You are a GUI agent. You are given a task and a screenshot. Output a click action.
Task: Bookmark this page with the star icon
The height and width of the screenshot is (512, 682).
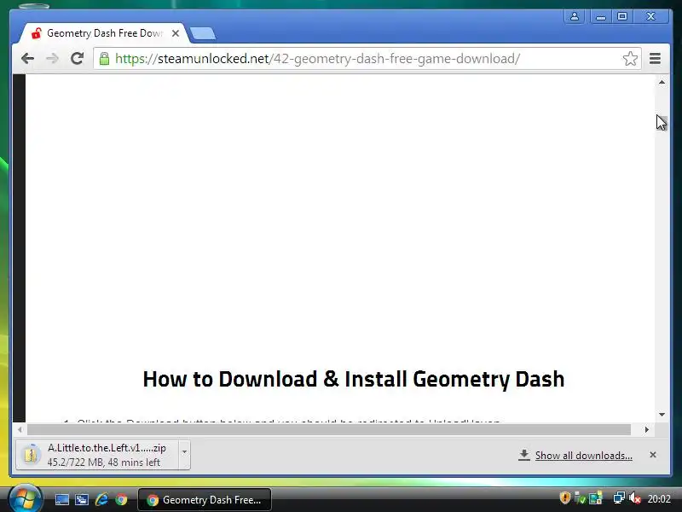(x=630, y=58)
